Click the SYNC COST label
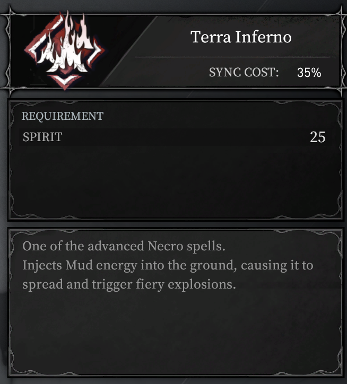Viewport: 347px width, 384px height. tap(244, 72)
